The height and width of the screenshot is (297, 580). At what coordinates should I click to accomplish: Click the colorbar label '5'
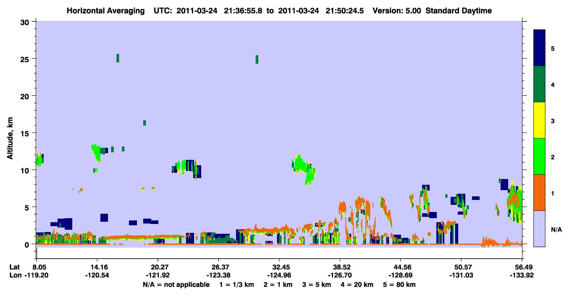(553, 49)
